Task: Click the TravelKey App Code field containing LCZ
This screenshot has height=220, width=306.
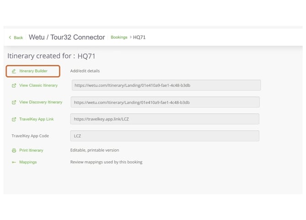Action: pos(165,136)
